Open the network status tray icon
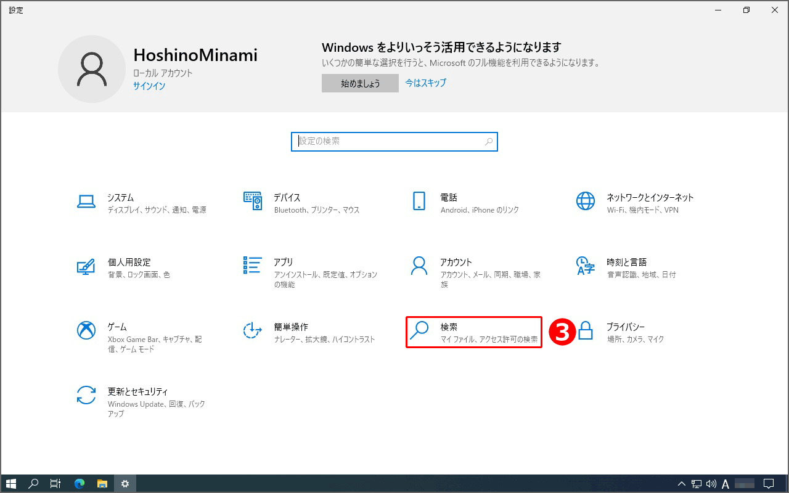Image resolution: width=789 pixels, height=493 pixels. coord(697,484)
